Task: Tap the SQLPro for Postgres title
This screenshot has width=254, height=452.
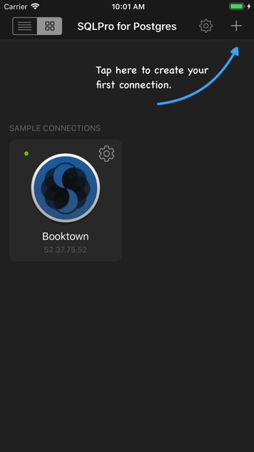Action: coord(127,26)
